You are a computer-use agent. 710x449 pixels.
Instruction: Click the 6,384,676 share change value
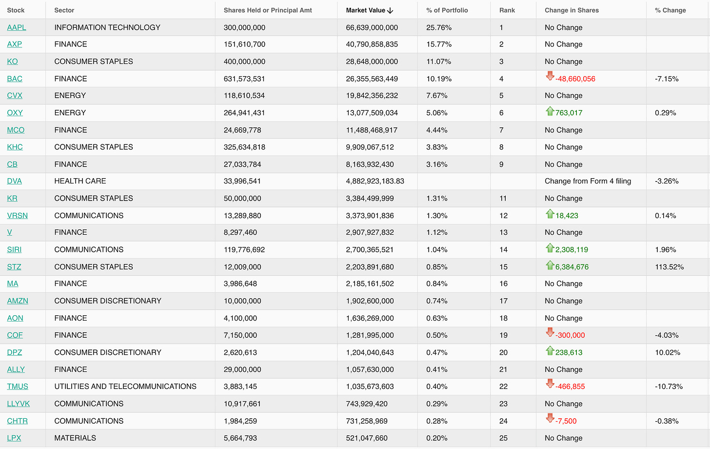click(x=572, y=267)
